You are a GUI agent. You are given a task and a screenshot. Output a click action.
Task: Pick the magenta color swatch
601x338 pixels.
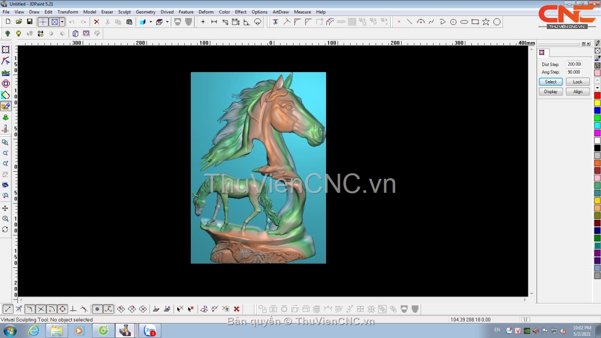point(597,133)
